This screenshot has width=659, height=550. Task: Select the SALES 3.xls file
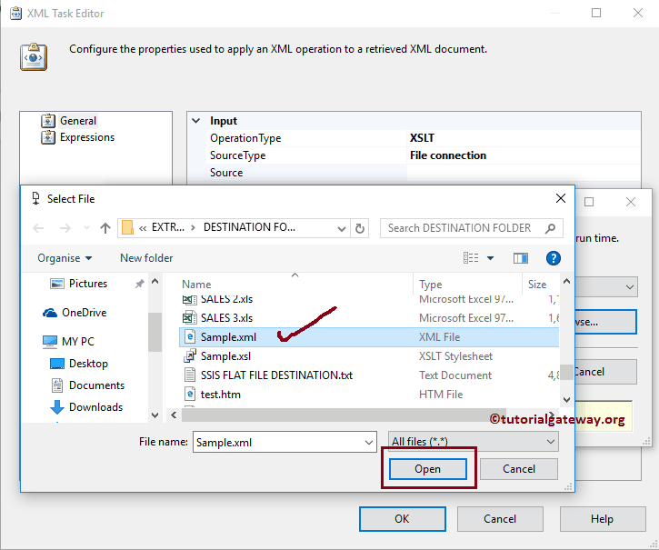[226, 318]
